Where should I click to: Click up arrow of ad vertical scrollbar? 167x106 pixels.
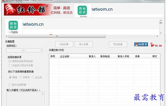(x=161, y=20)
